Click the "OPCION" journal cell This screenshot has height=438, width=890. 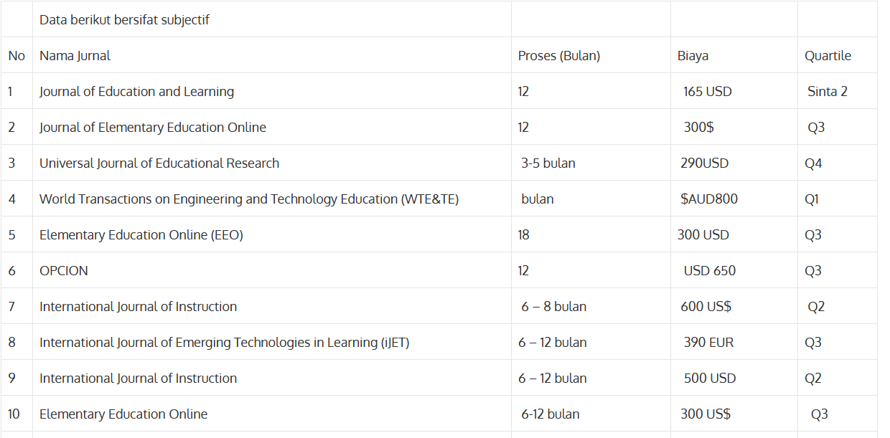click(x=64, y=271)
